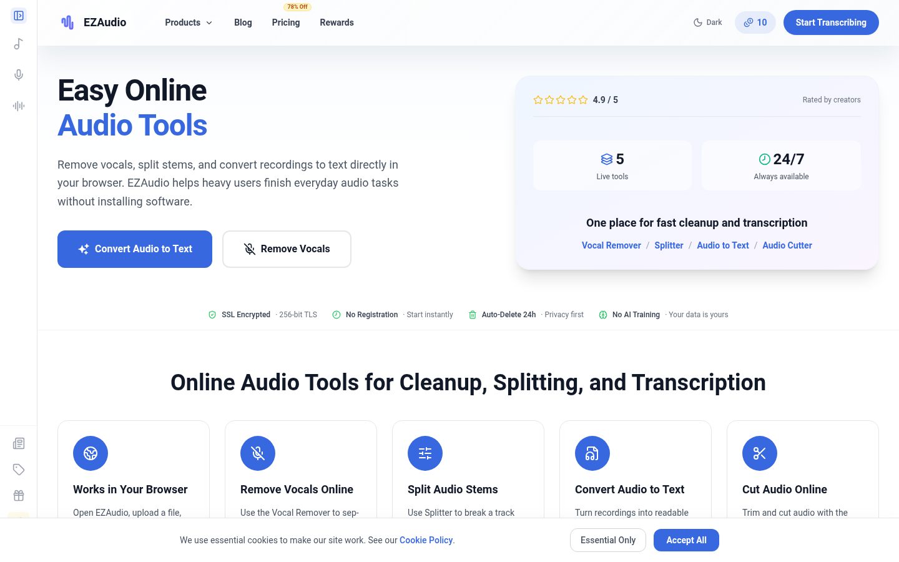Click the Convert Audio to Text card heading
899x562 pixels.
click(x=629, y=490)
